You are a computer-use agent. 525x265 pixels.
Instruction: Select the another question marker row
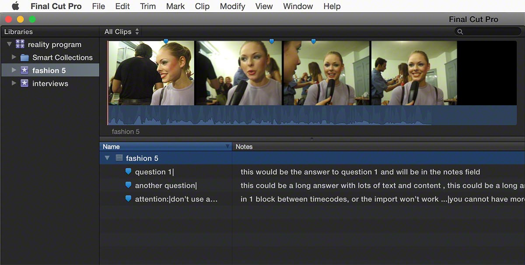[x=312, y=186]
